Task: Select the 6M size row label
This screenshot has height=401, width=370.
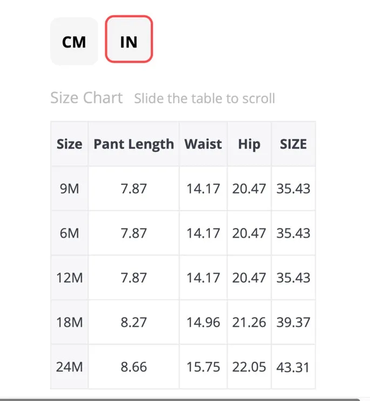Action: [70, 233]
